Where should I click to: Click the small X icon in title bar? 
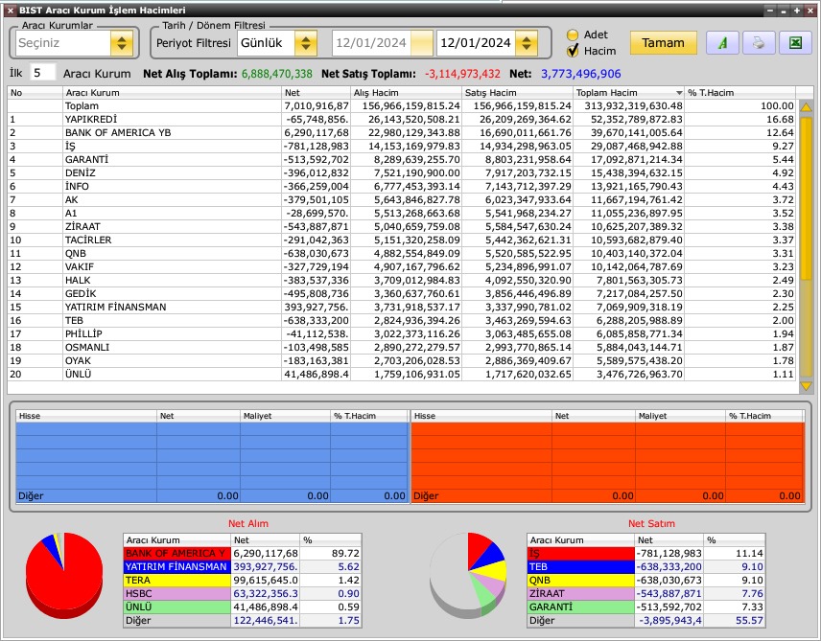point(10,10)
